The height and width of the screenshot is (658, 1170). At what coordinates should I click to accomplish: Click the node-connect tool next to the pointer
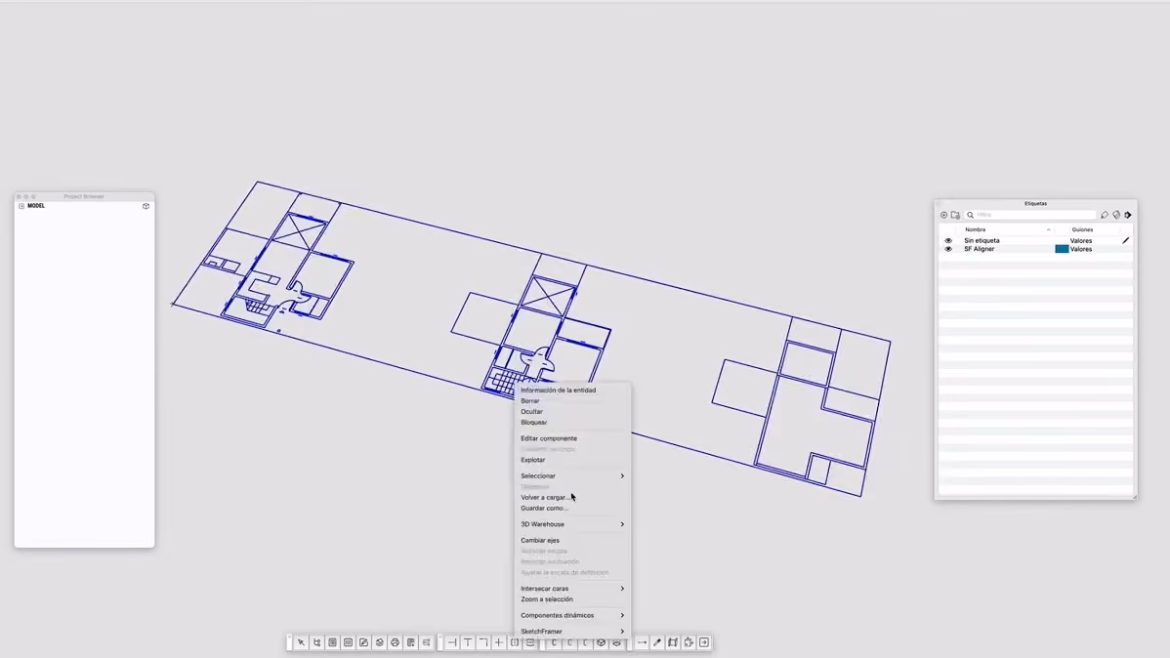[x=317, y=642]
